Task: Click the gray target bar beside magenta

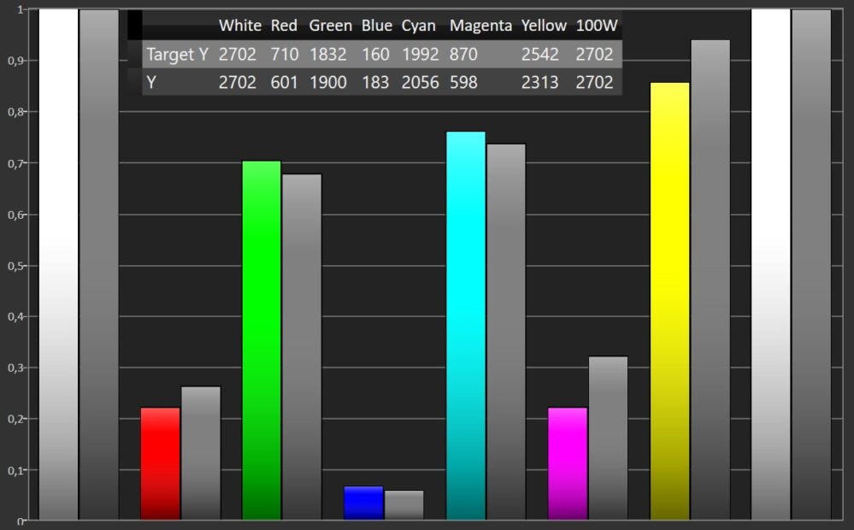Action: pos(609,438)
